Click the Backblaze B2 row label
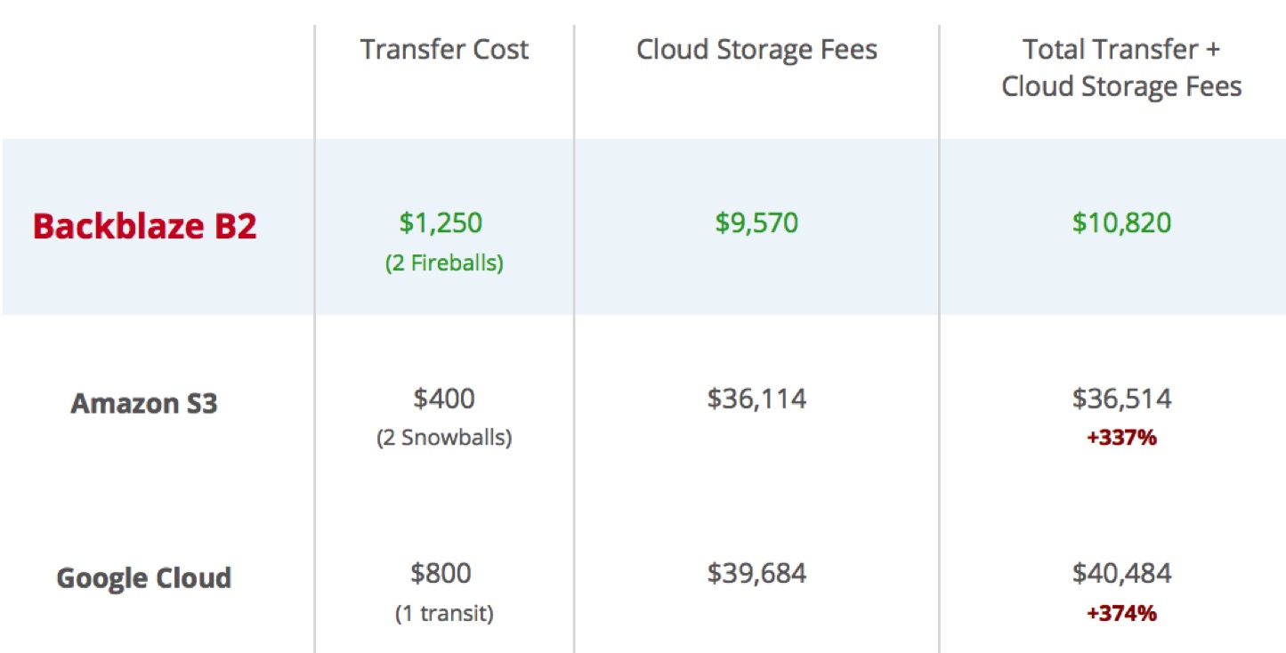Screen dimensions: 1286x653 [x=145, y=226]
